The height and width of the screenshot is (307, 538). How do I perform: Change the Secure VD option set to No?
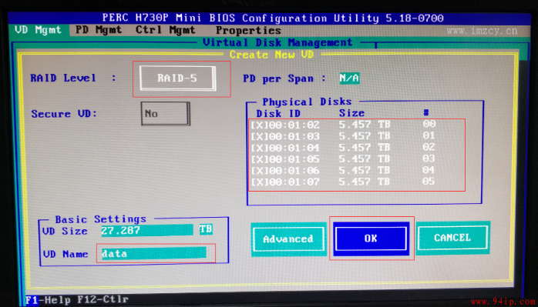click(166, 113)
